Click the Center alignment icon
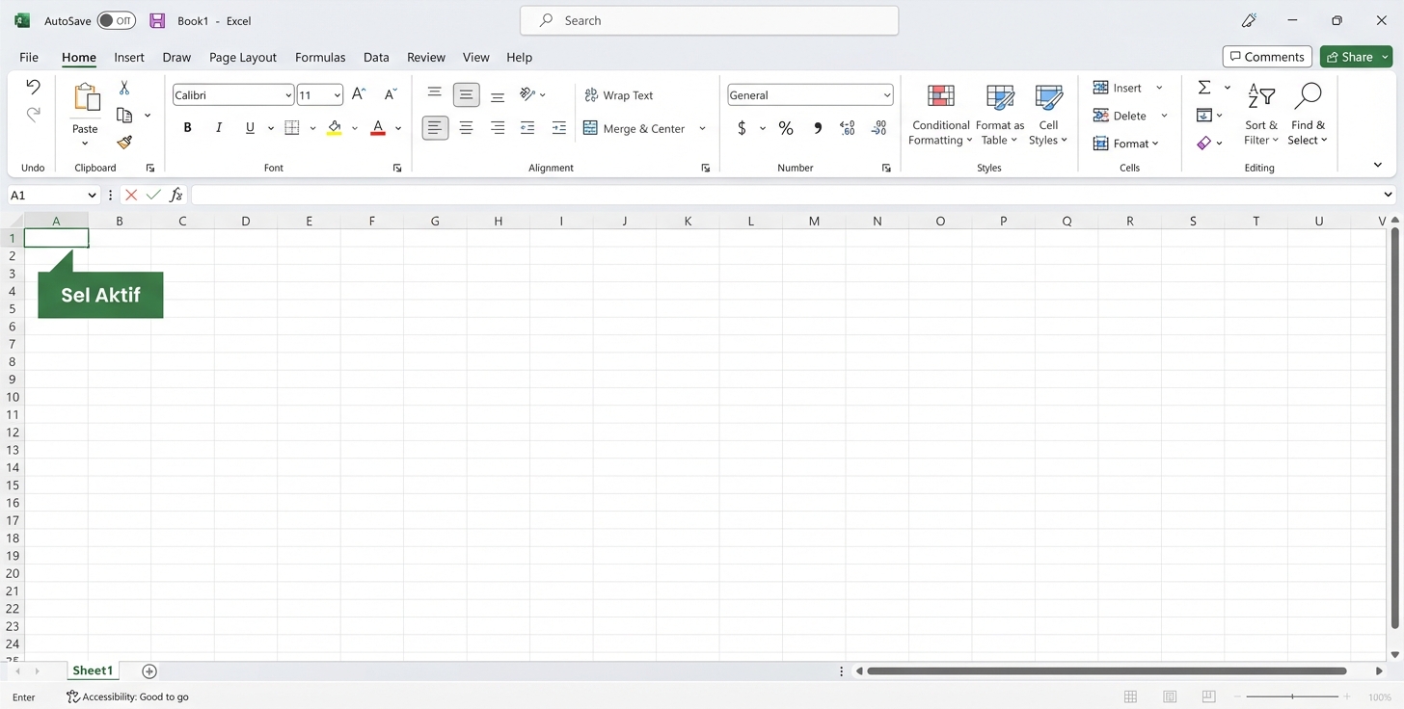The image size is (1404, 709). click(466, 127)
